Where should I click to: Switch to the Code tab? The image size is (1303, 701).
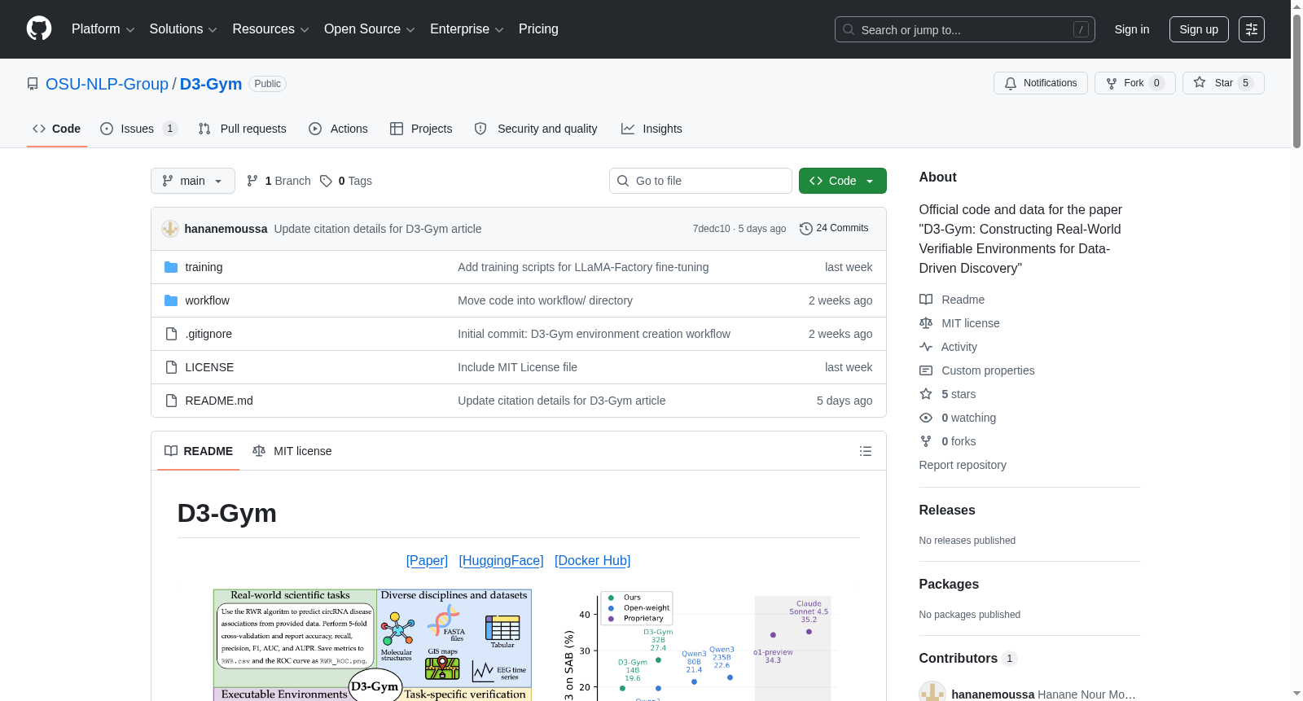57,129
